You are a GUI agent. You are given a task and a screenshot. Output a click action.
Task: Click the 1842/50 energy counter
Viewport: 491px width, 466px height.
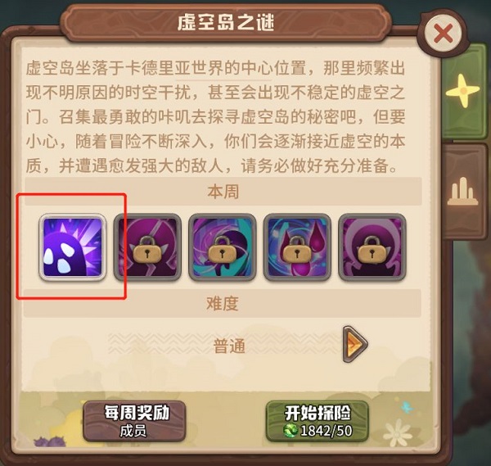(x=327, y=431)
